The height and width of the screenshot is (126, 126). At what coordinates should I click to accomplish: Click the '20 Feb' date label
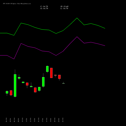(55, 120)
